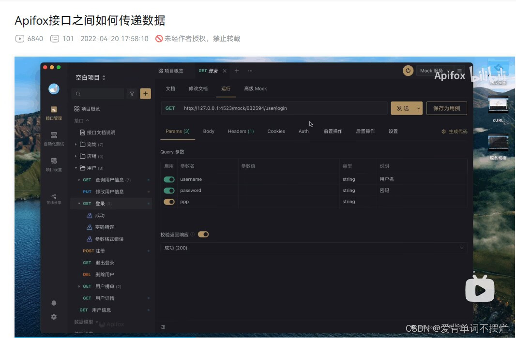Image resolution: width=516 pixels, height=338 pixels.
Task: Open 项目概览 in the sidebar tree
Action: [x=87, y=109]
